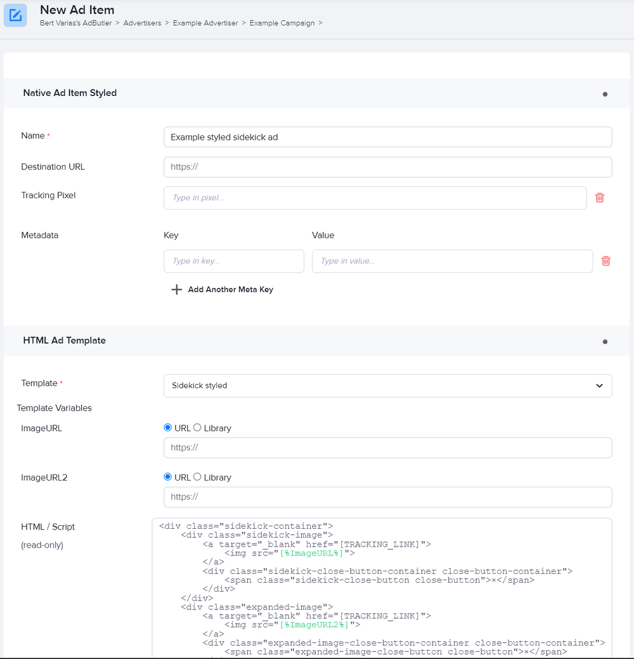
Task: Click the Template Variables label
Action: coord(54,408)
